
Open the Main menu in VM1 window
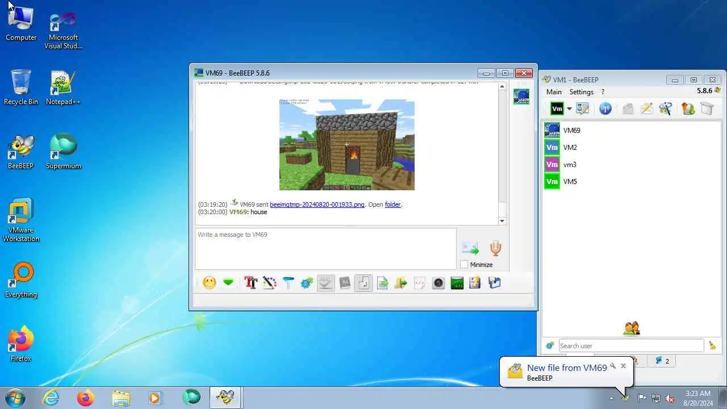coord(554,92)
